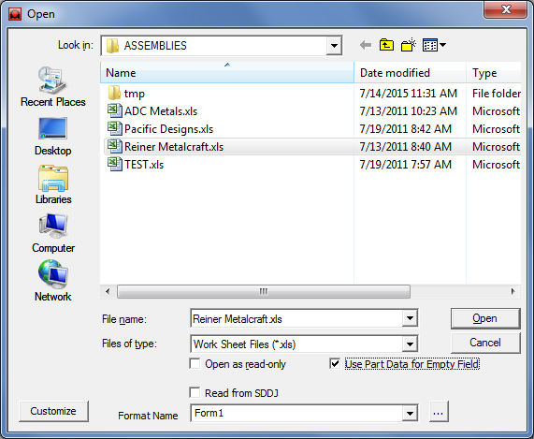
Task: Tick the Read from SDDJ checkbox
Action: [x=195, y=392]
